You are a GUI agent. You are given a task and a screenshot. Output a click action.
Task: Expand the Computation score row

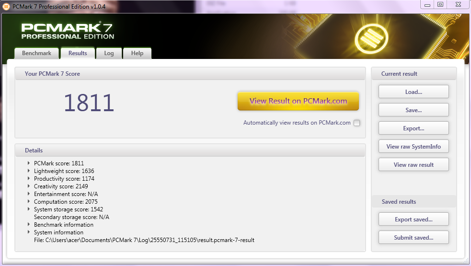(x=29, y=201)
